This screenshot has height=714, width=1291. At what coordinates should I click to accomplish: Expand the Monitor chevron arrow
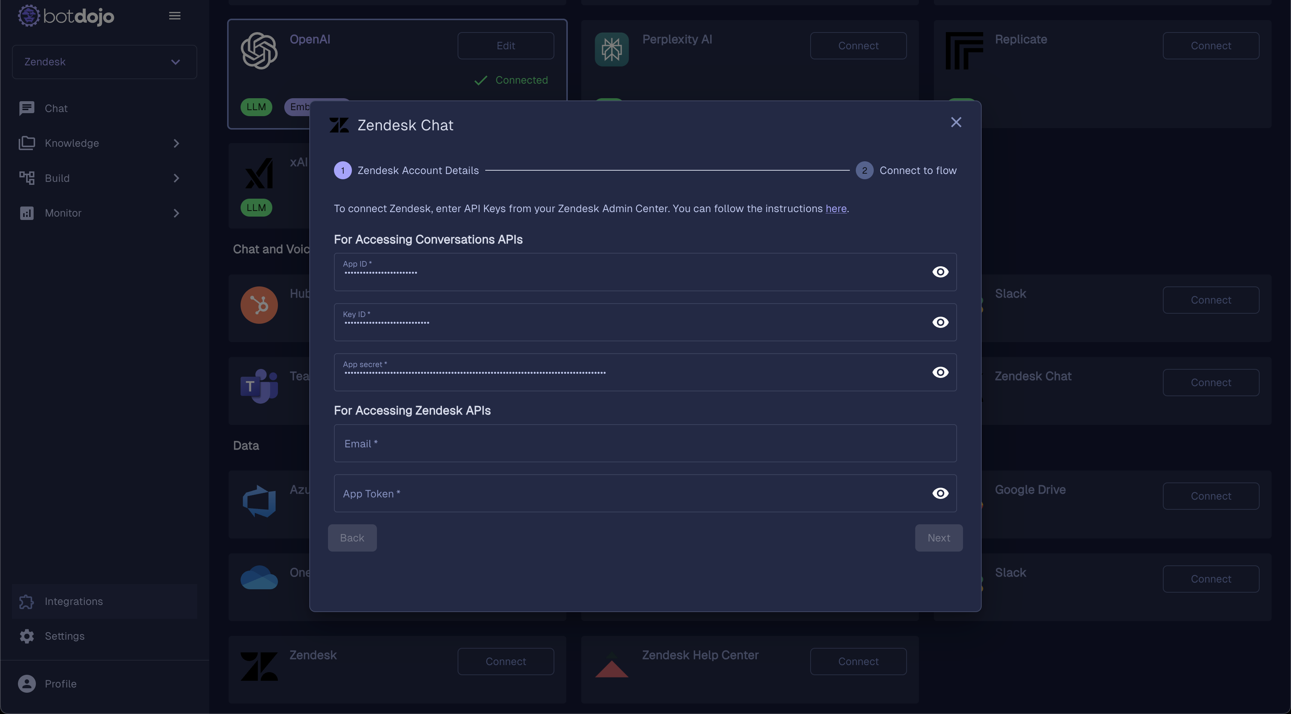(x=176, y=213)
